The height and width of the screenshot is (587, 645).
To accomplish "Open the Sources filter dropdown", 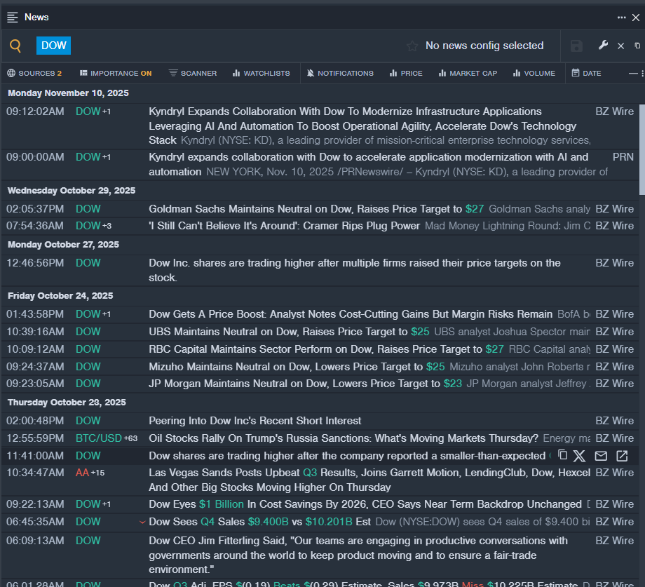I will click(34, 73).
